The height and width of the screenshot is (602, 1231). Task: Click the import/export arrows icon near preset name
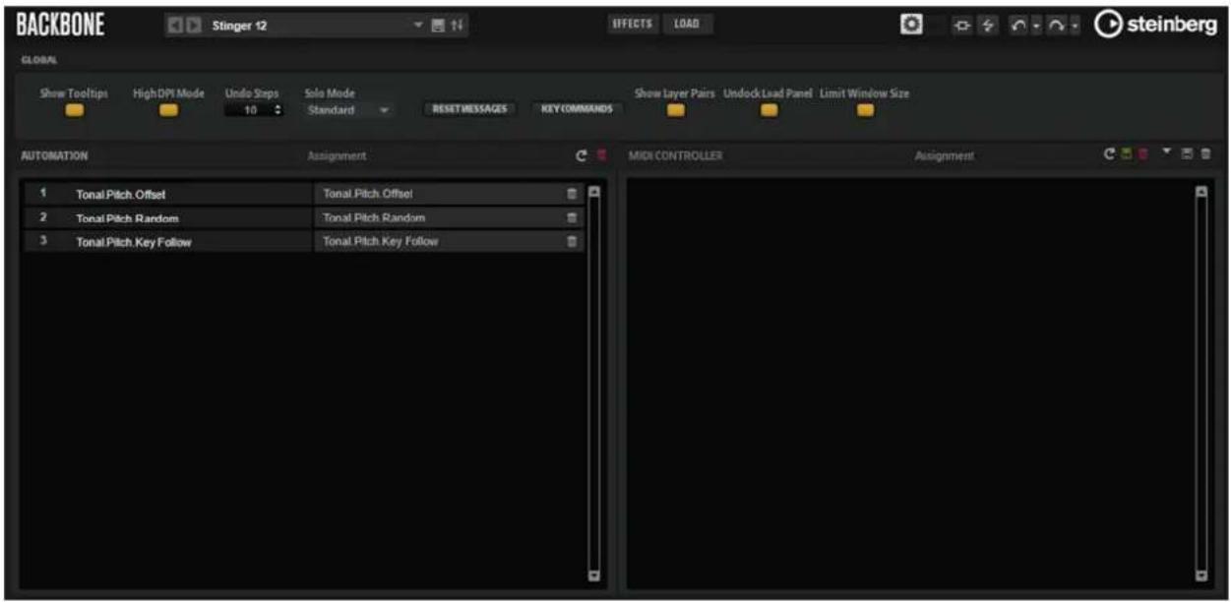coord(456,27)
